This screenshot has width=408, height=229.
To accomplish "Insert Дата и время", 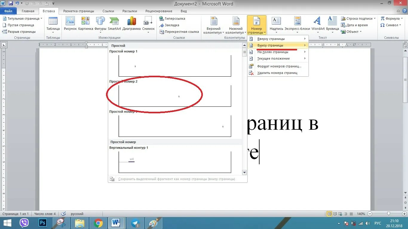I will click(355, 25).
